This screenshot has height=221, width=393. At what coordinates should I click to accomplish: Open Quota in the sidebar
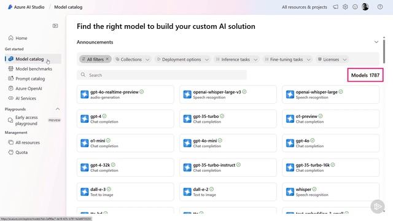coord(33,152)
